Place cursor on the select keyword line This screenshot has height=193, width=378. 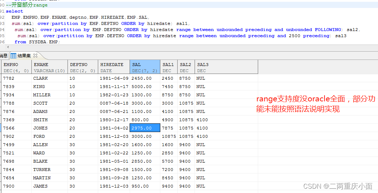[14, 11]
